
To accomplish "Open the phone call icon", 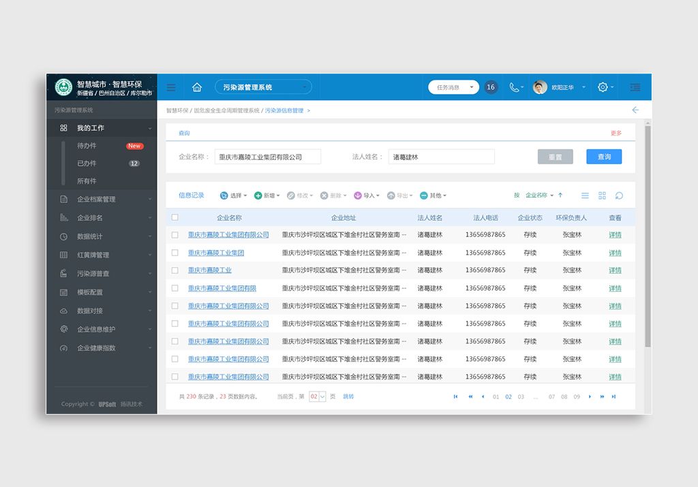I will [514, 87].
